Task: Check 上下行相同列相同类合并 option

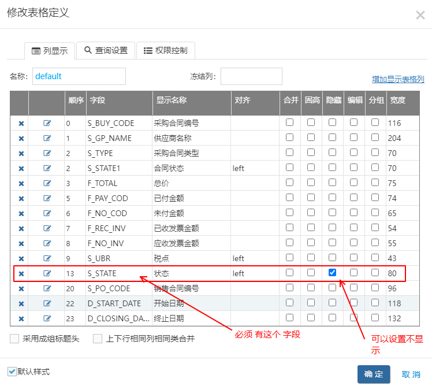Action: (x=98, y=339)
